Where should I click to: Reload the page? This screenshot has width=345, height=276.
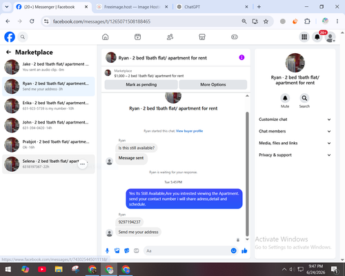32,21
